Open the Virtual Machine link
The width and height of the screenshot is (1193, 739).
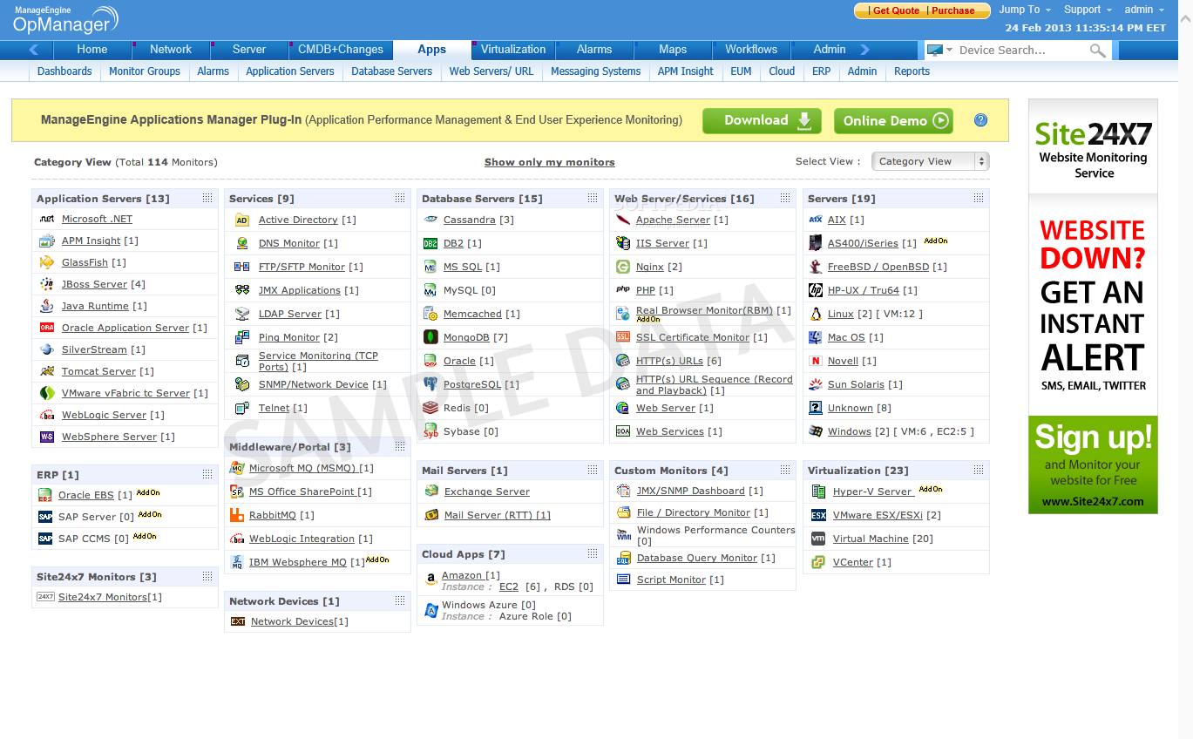[x=871, y=539]
